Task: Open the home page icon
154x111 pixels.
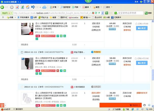Action: 28,7
